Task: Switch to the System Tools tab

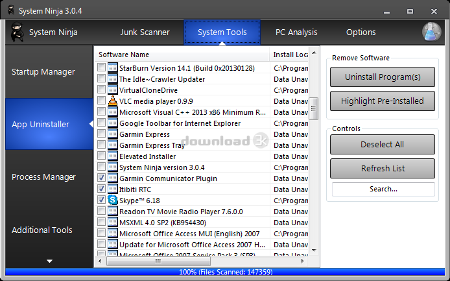Action: pos(222,32)
